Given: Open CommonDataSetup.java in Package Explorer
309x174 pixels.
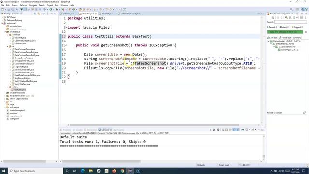Looking at the screenshot, I should click(x=25, y=41).
